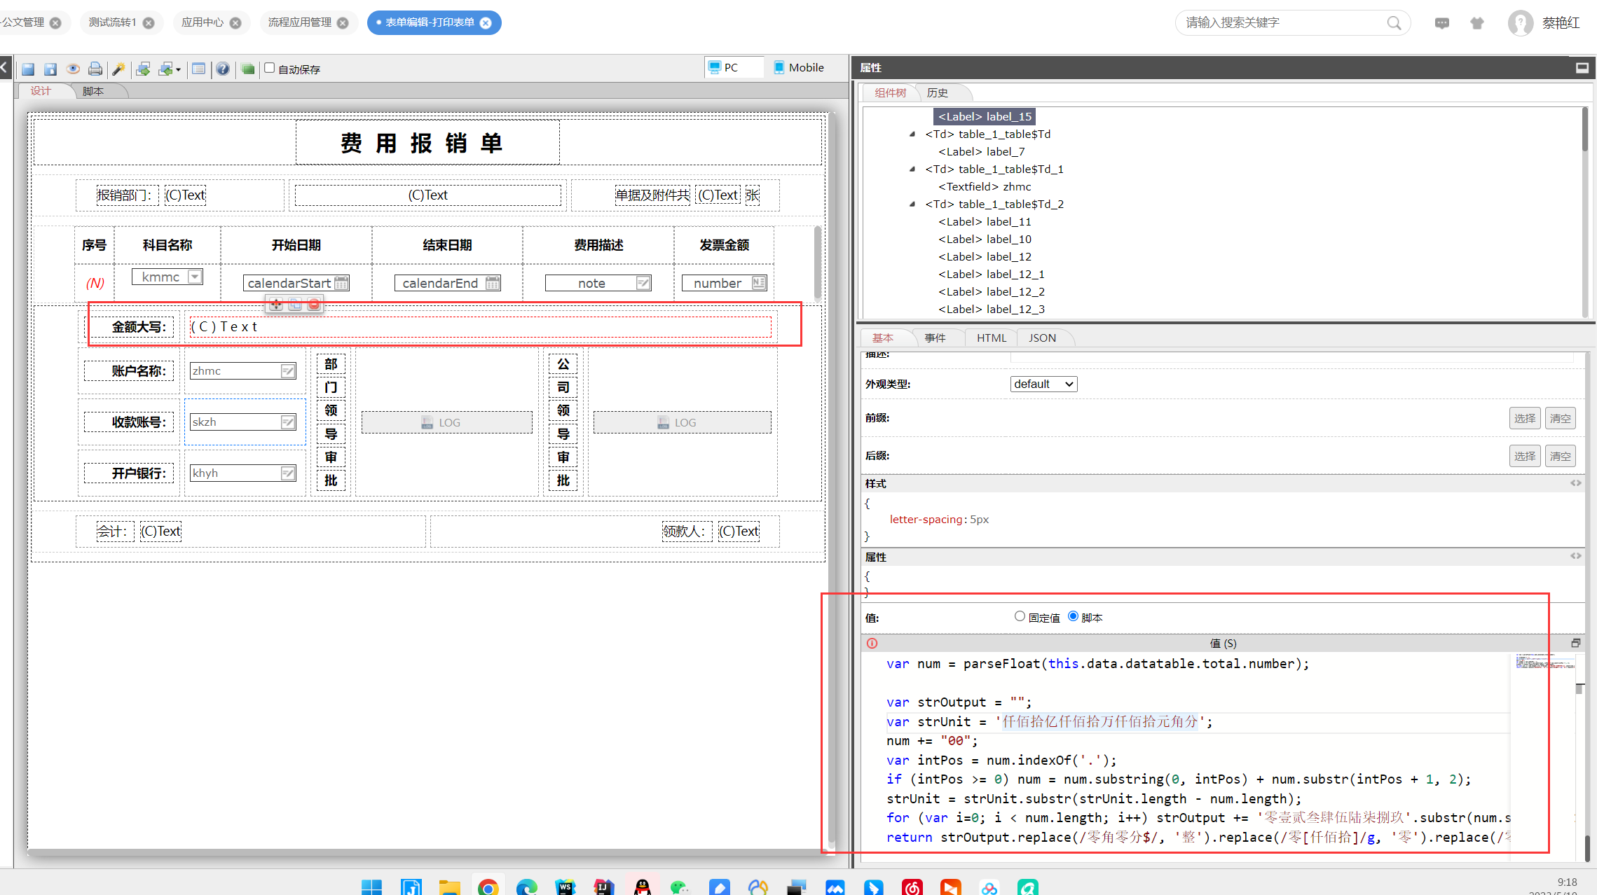Click 选择 button for 前缀
Image resolution: width=1597 pixels, height=895 pixels.
pos(1524,418)
